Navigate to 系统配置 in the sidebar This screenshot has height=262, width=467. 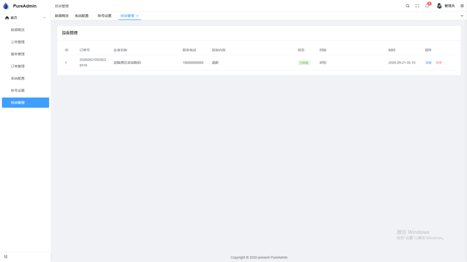coord(26,78)
